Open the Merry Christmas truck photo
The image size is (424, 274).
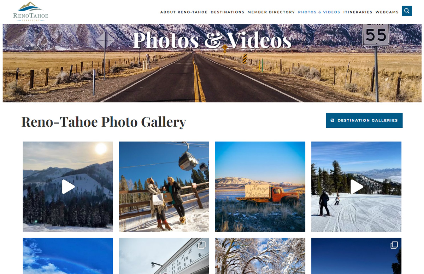(x=260, y=187)
